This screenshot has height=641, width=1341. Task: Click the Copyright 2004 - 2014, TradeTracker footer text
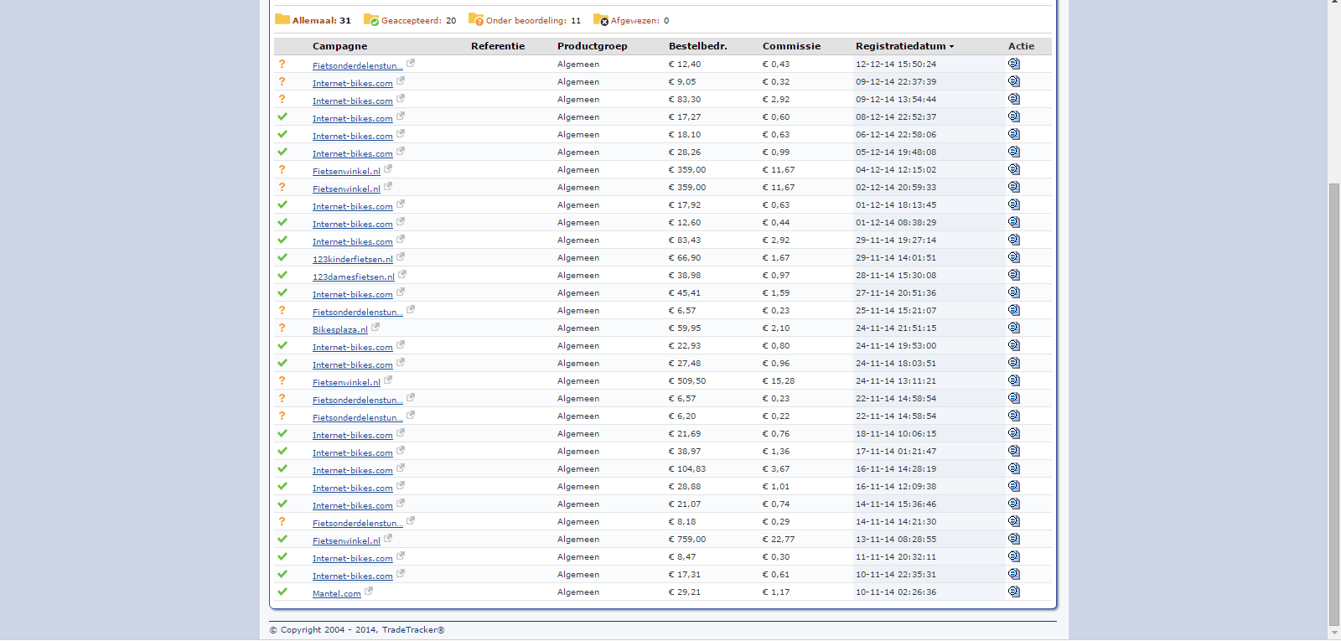pyautogui.click(x=357, y=630)
